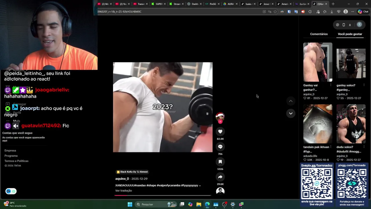The image size is (371, 209).
Task: Click the #xandao hashtag in caption
Action: pos(140,185)
